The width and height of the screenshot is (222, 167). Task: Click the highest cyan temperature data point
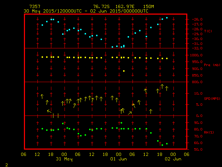(167, 18)
